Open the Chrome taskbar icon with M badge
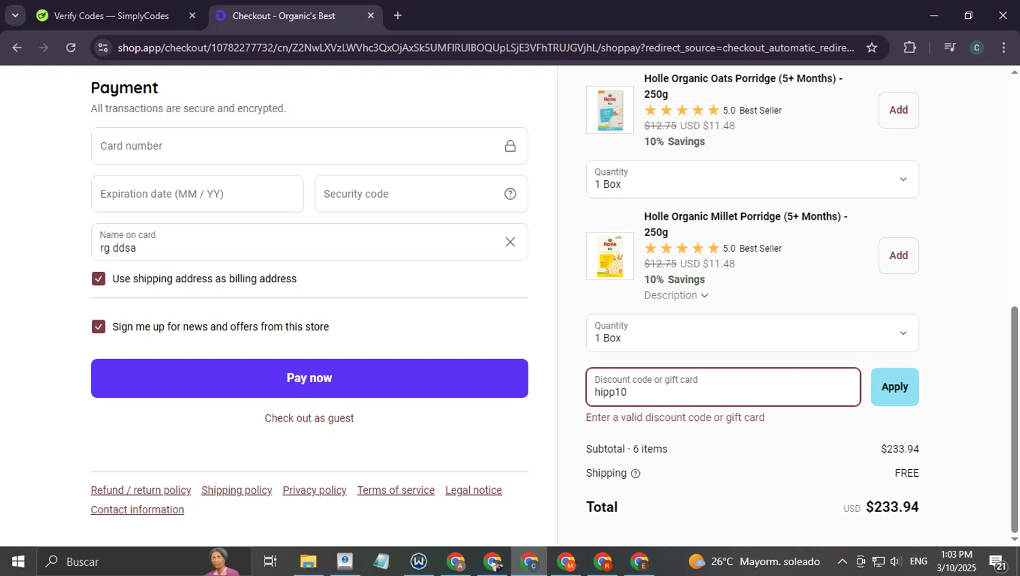The height and width of the screenshot is (576, 1020). coord(566,562)
